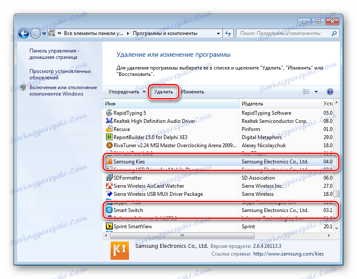Click the horizontal scrollbar right arrow
Viewport: 357px width, 279px height.
[x=329, y=235]
